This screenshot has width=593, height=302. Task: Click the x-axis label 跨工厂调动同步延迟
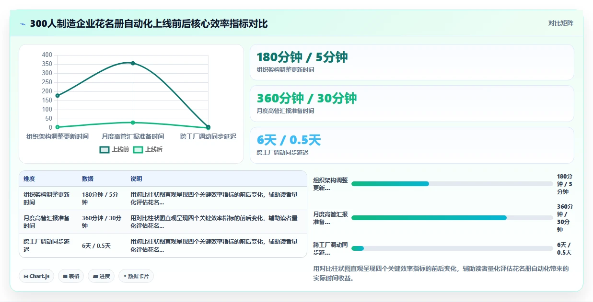point(209,137)
